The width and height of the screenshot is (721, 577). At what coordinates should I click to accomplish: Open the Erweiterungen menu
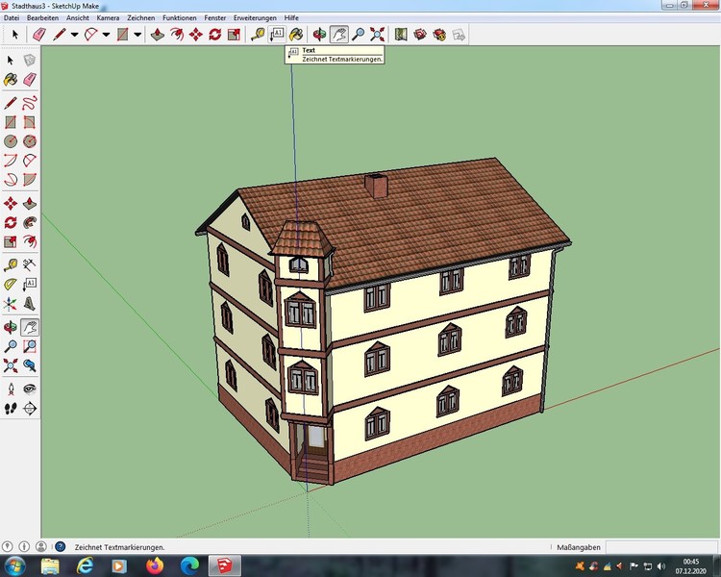(x=255, y=18)
